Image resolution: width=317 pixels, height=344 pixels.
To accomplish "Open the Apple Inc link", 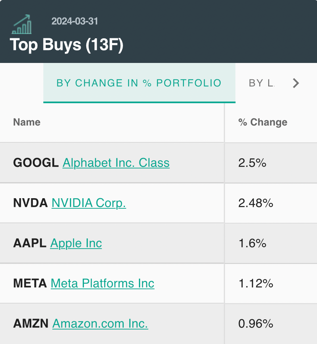I will pyautogui.click(x=76, y=243).
